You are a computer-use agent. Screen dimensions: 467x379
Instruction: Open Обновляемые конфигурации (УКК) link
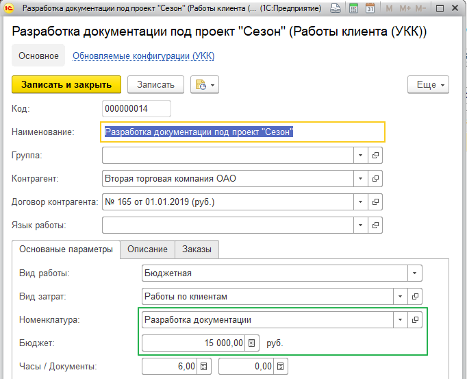point(144,56)
